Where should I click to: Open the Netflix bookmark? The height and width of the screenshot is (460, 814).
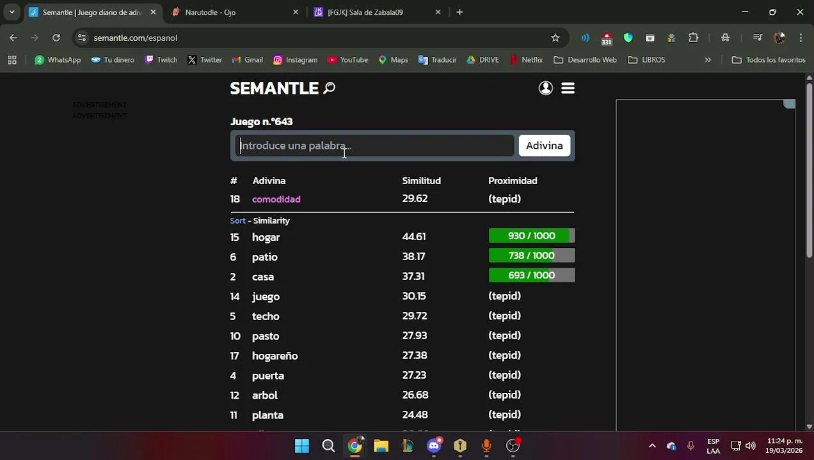point(525,59)
